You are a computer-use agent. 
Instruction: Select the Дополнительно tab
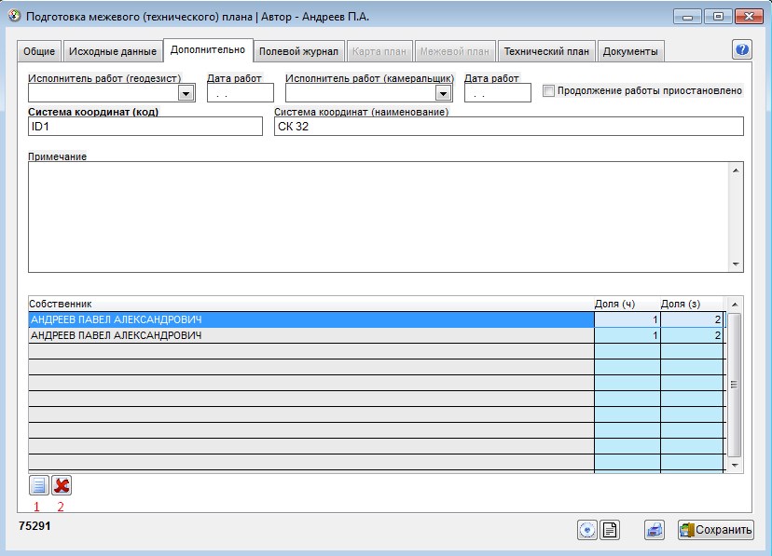(208, 49)
